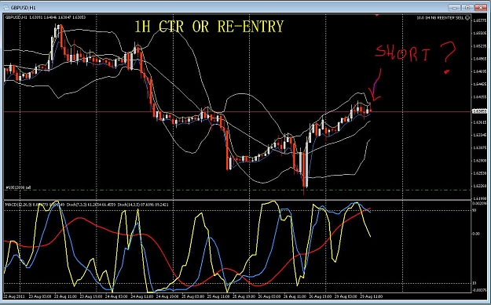Click the 90 level on indicator scale
491x305 pixels.
tap(474, 210)
